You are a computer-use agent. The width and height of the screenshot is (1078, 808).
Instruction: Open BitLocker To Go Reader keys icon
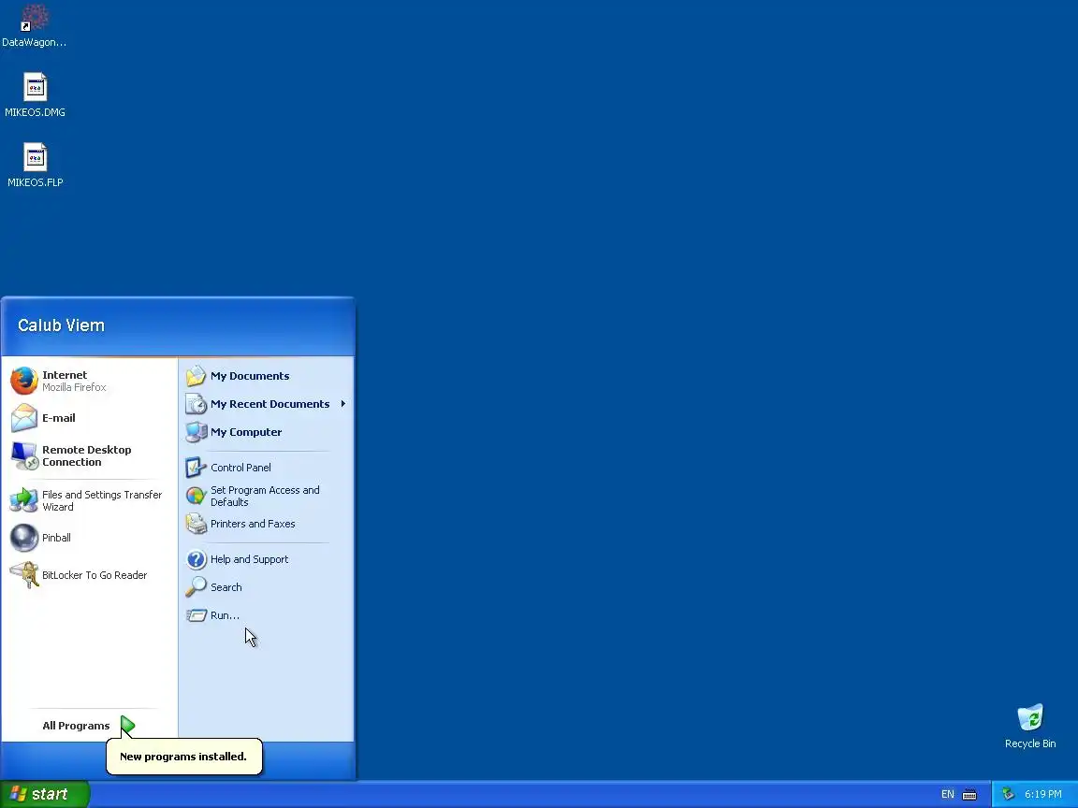tap(24, 575)
